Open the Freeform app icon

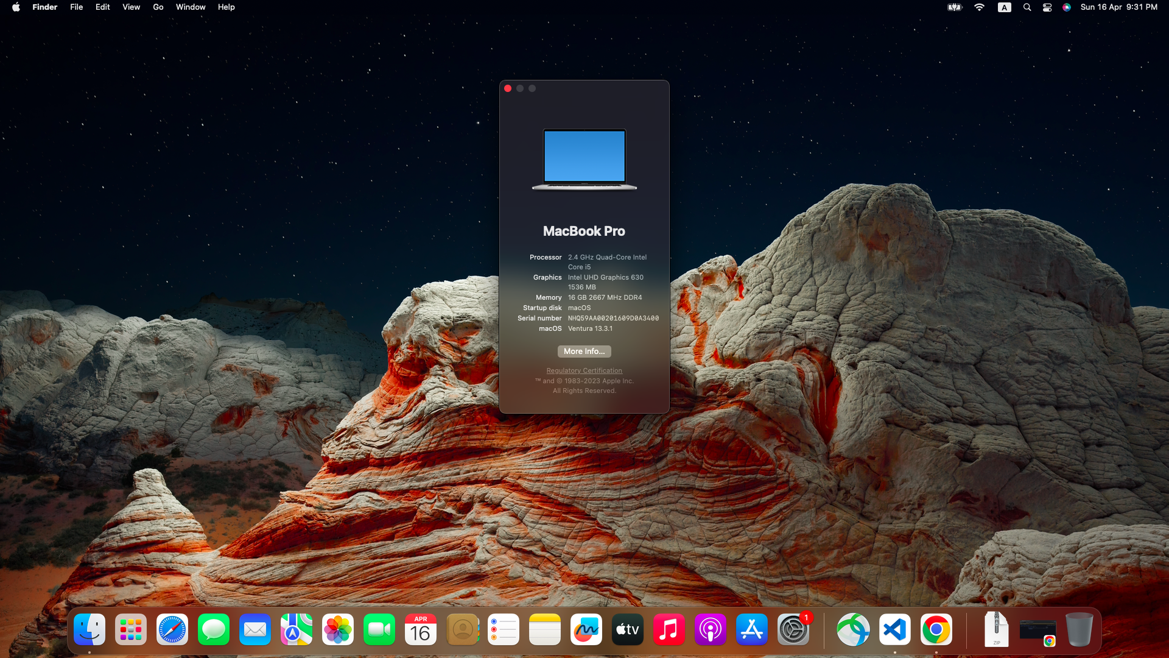click(586, 629)
